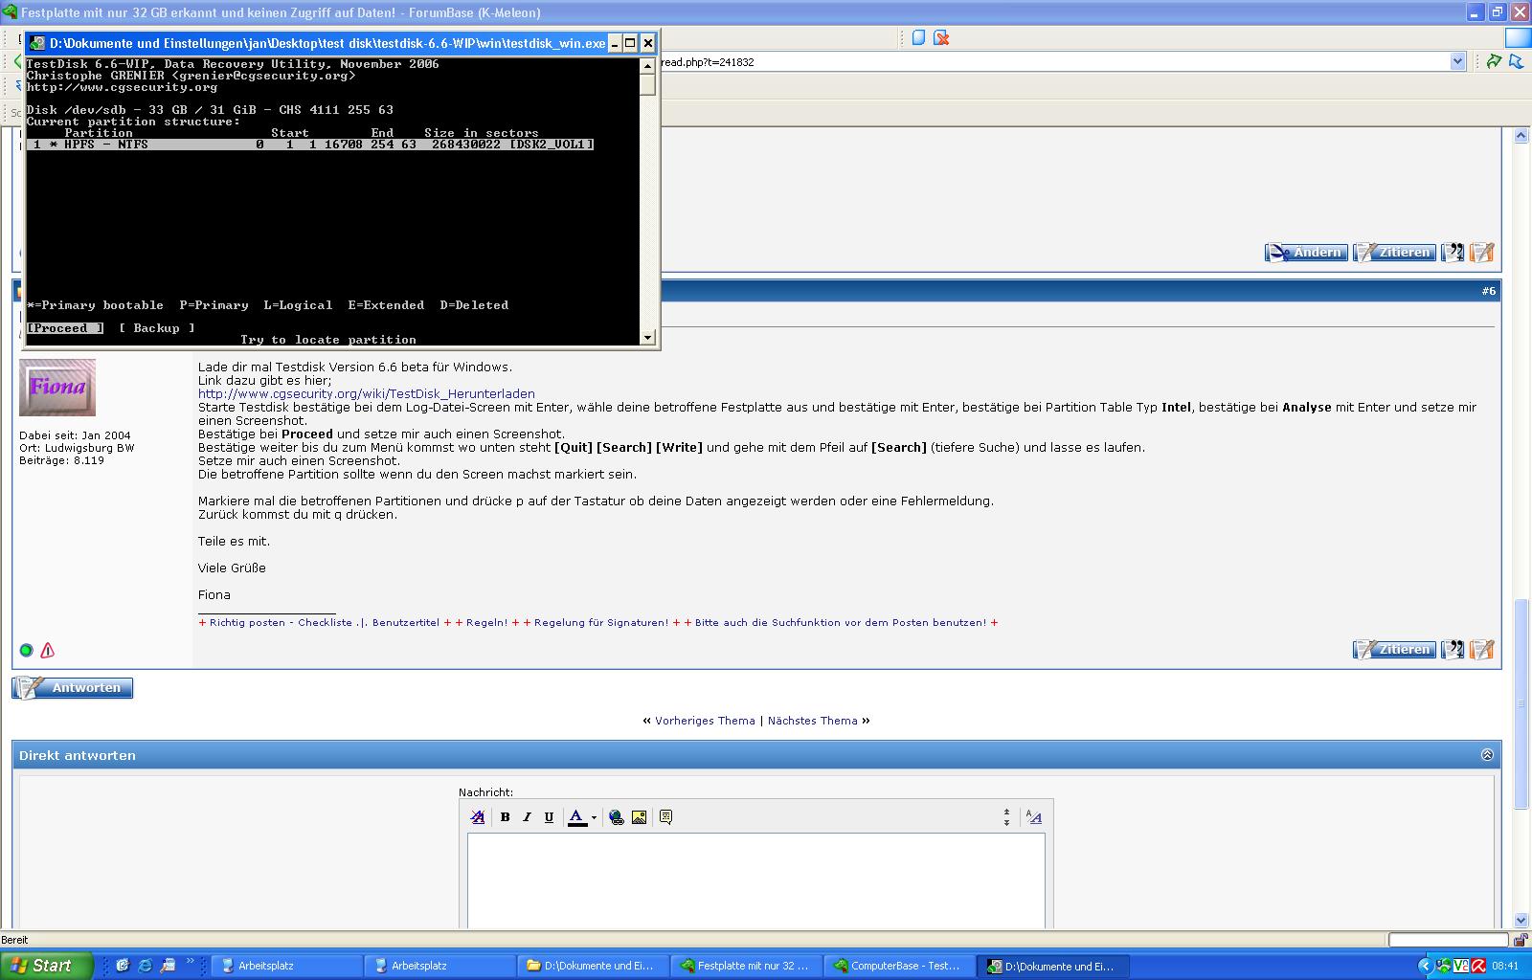Switch to D:\Dokumente folder taskbar item
The width and height of the screenshot is (1532, 980).
click(592, 966)
